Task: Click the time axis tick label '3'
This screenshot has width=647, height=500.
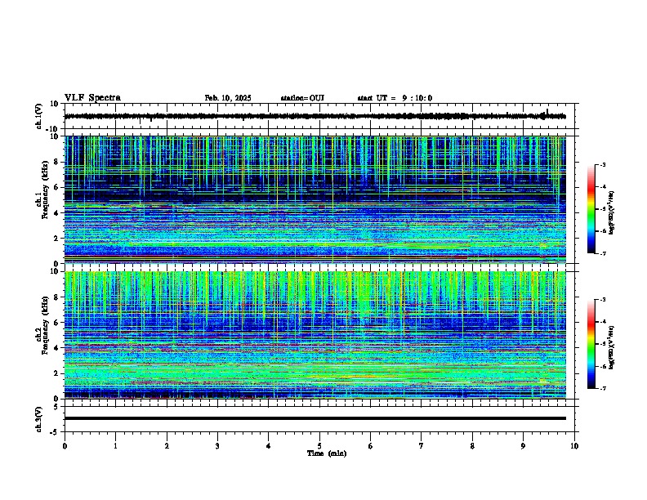Action: coord(217,446)
